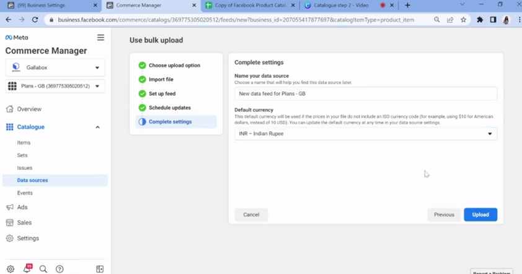The width and height of the screenshot is (522, 274).
Task: Click the address bar URL
Action: [236, 20]
